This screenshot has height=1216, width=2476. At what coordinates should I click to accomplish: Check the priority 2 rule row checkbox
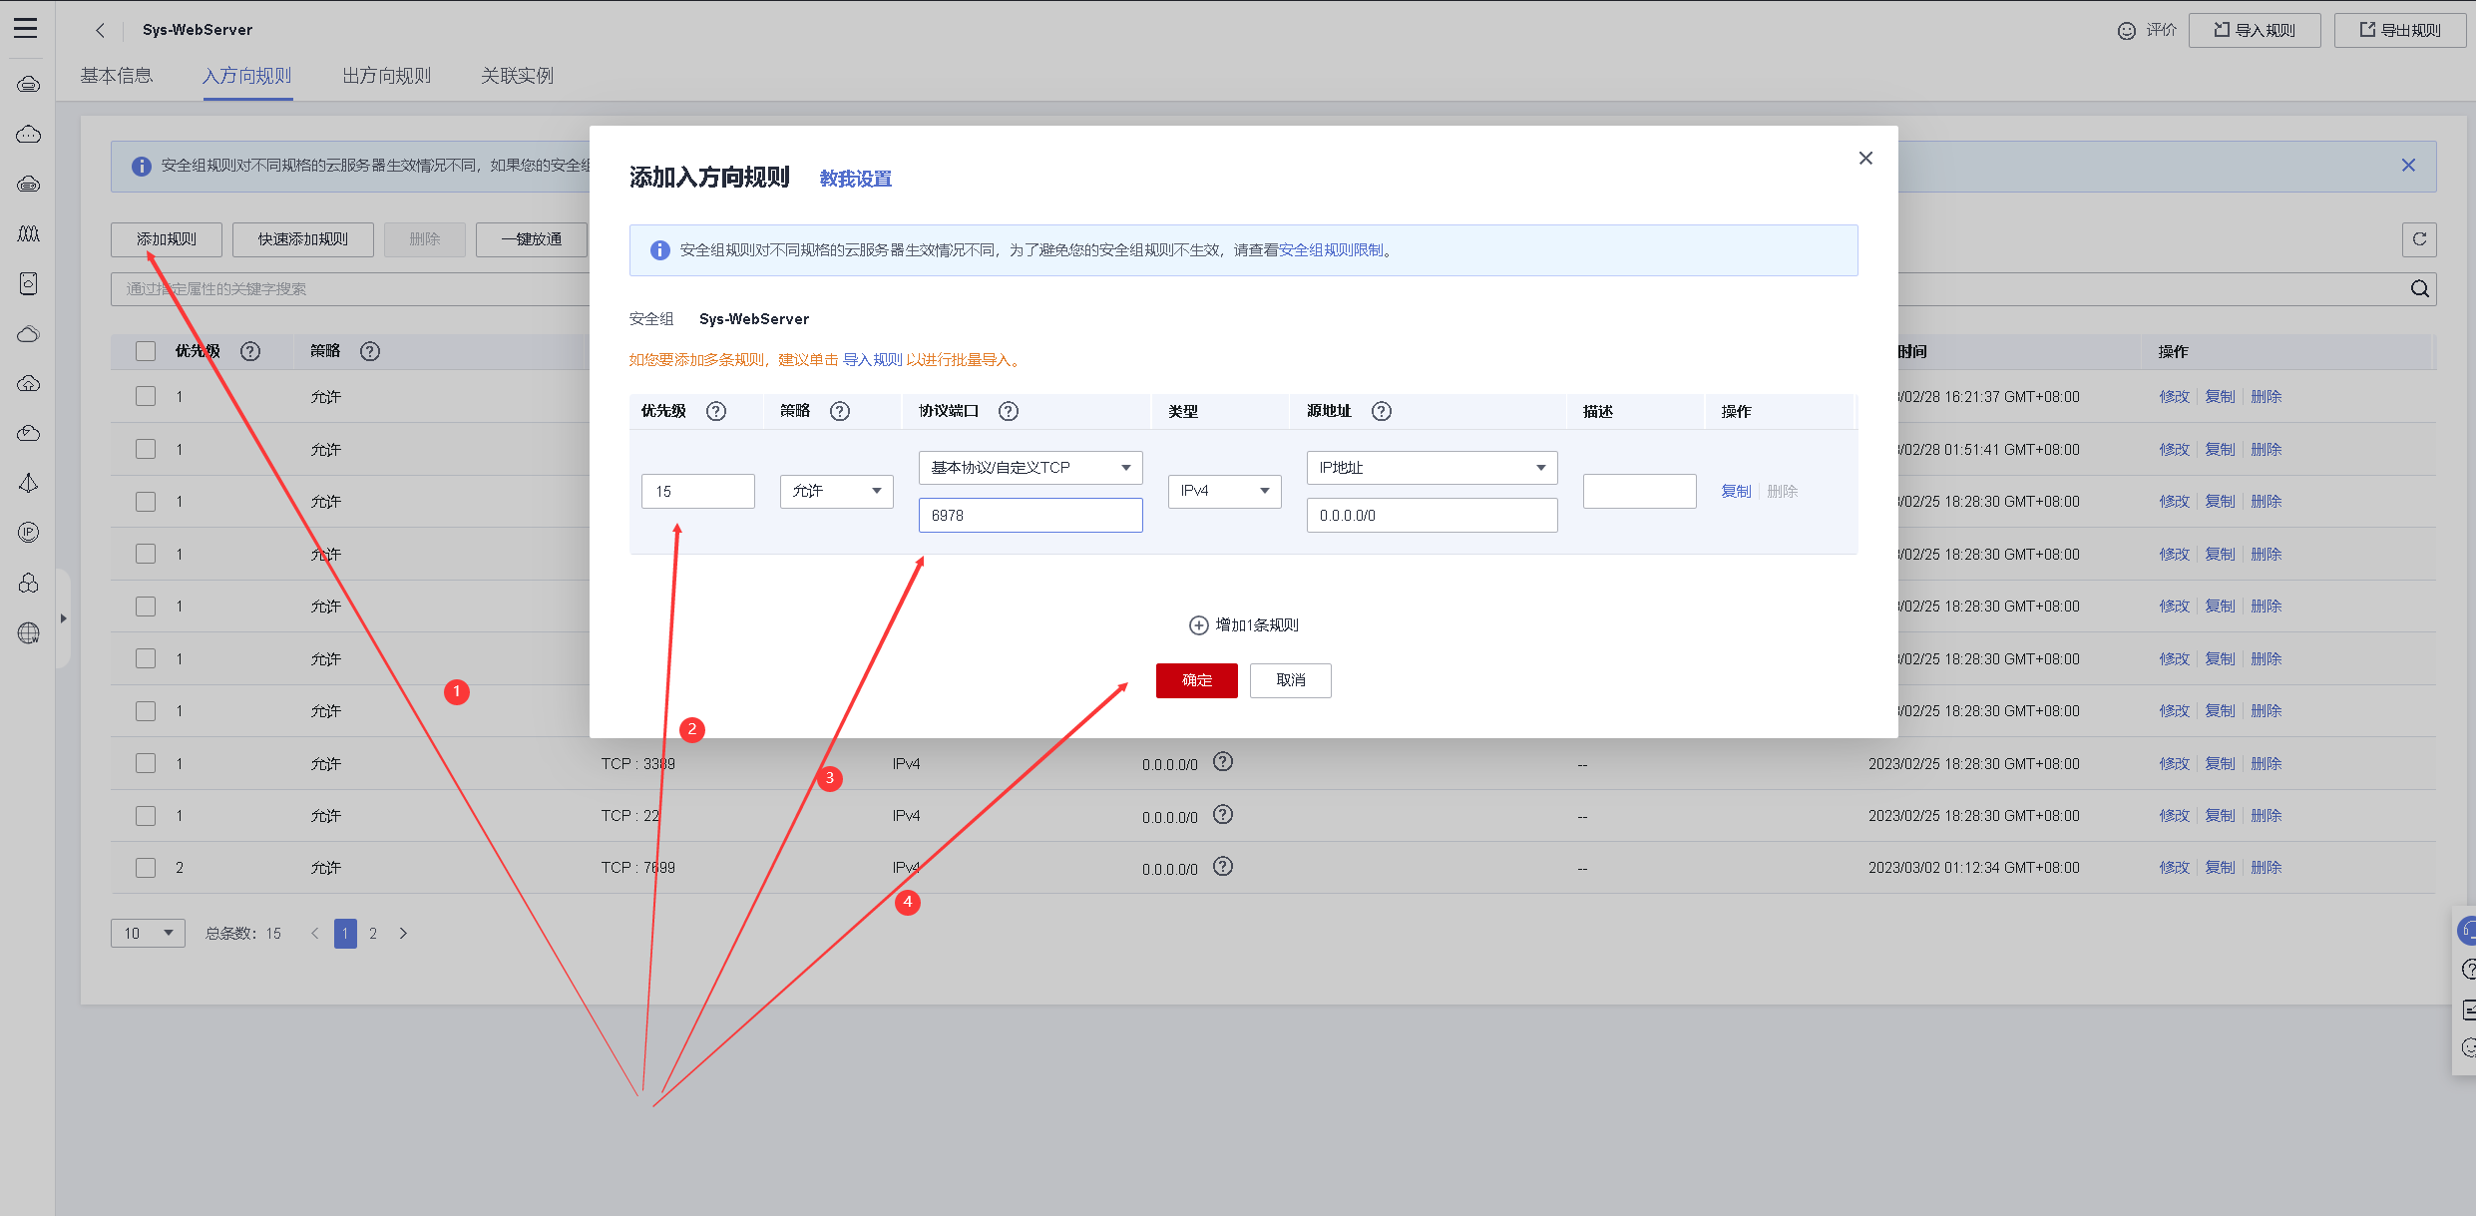(x=147, y=868)
